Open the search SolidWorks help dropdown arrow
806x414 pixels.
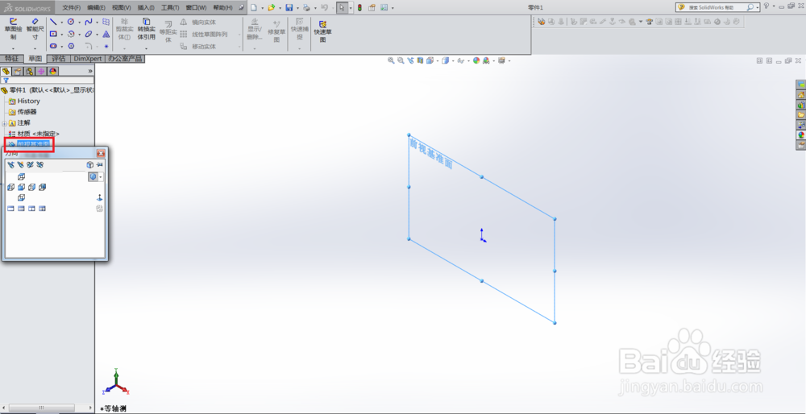click(x=758, y=8)
